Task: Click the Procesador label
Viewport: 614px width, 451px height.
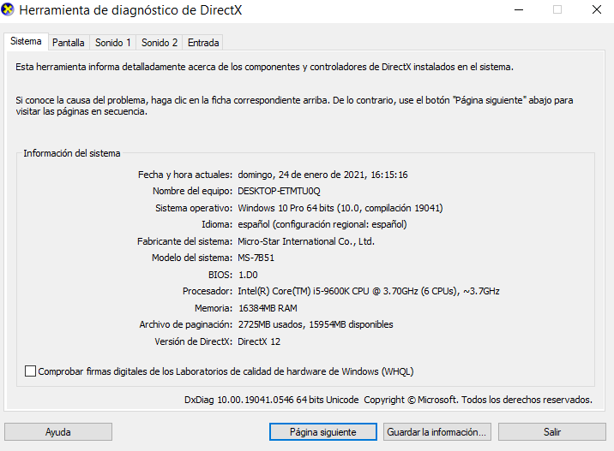Action: (x=208, y=291)
